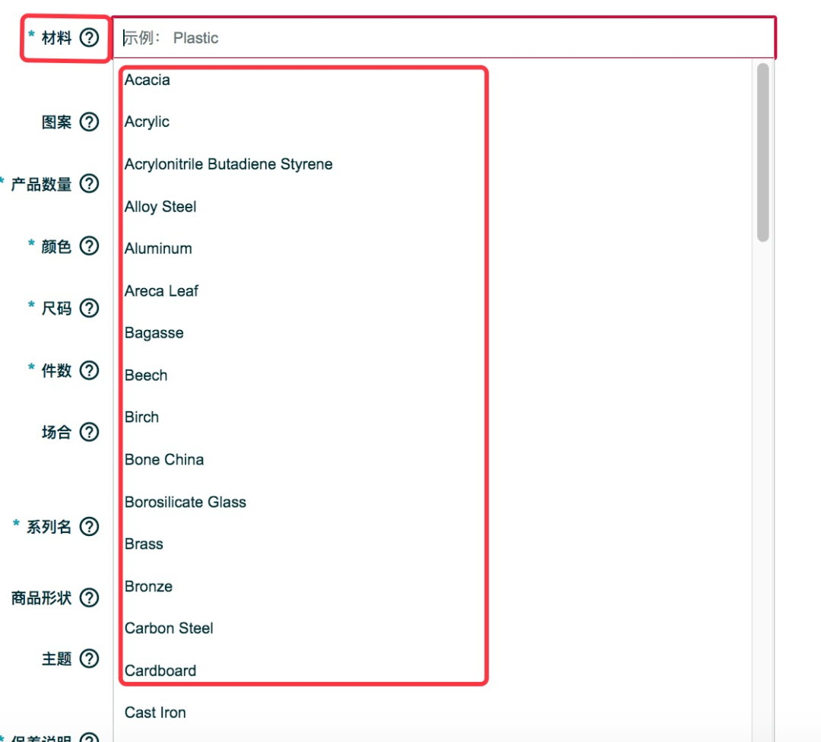Viewport: 821px width, 742px height.
Task: Choose Acrylic in the dropdown list
Action: (147, 122)
